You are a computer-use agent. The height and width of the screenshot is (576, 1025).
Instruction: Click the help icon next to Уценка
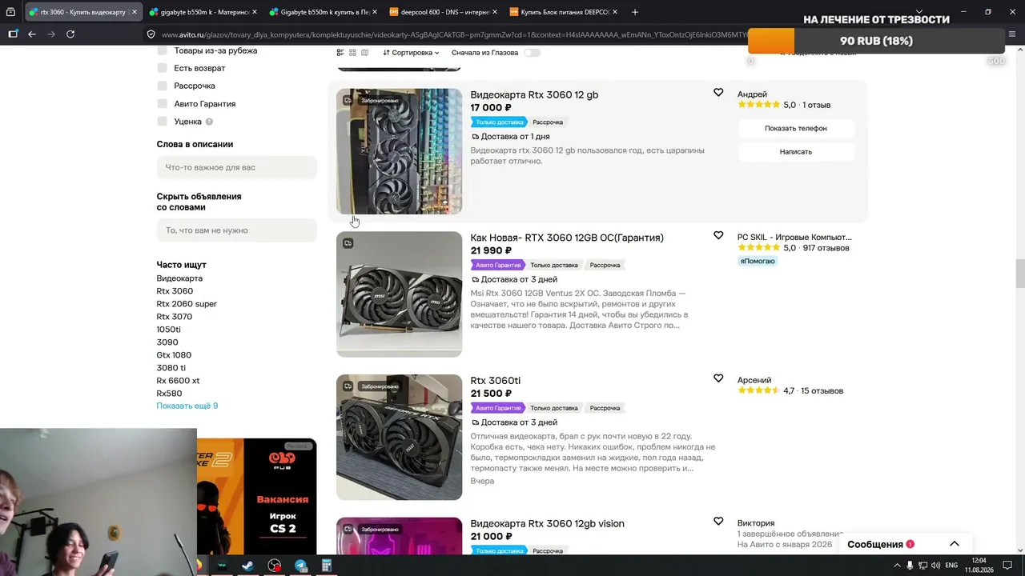click(x=209, y=122)
